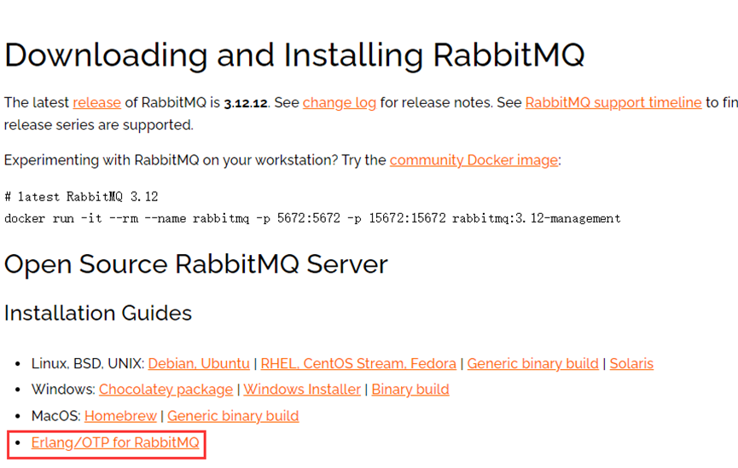The height and width of the screenshot is (468, 738).
Task: Open the 'change log' link
Action: 340,102
